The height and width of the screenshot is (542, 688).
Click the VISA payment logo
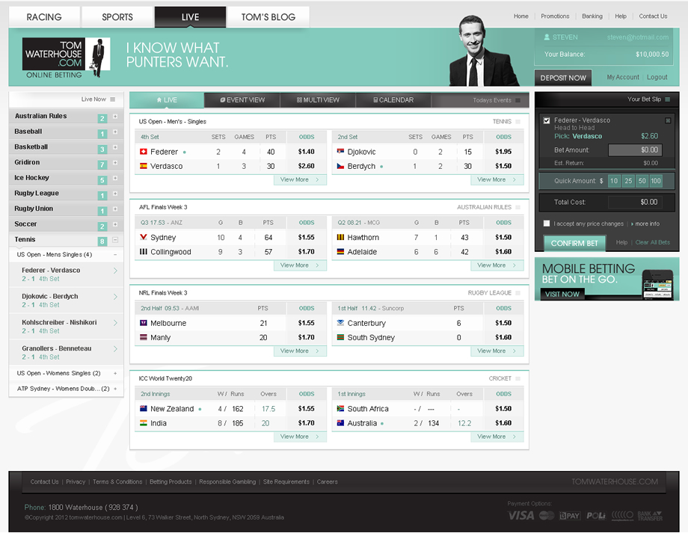point(520,516)
